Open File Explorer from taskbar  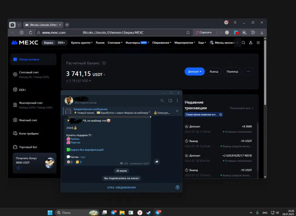pyautogui.click(x=122, y=213)
